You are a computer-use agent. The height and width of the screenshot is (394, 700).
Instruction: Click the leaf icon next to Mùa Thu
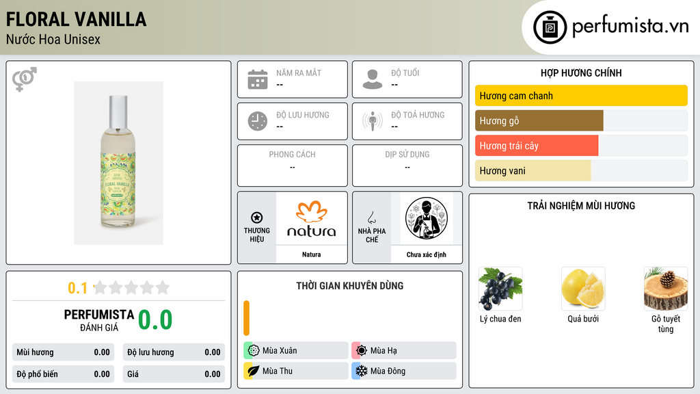point(253,371)
